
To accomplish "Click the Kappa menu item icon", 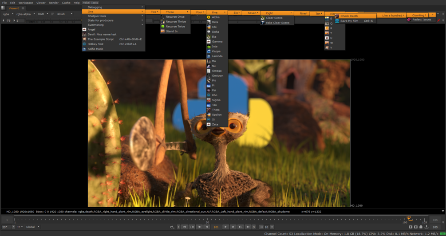I will point(209,51).
